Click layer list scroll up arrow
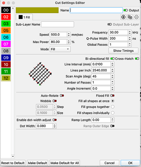Image resolution: width=141 pixels, height=167 pixels. [x=13, y=8]
